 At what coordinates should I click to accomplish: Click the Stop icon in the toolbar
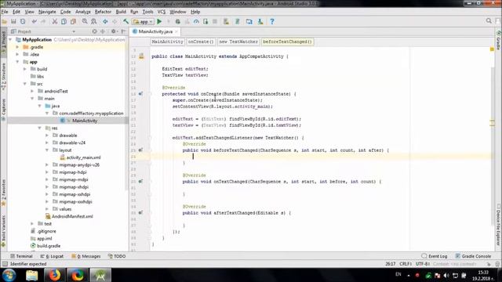[215, 21]
